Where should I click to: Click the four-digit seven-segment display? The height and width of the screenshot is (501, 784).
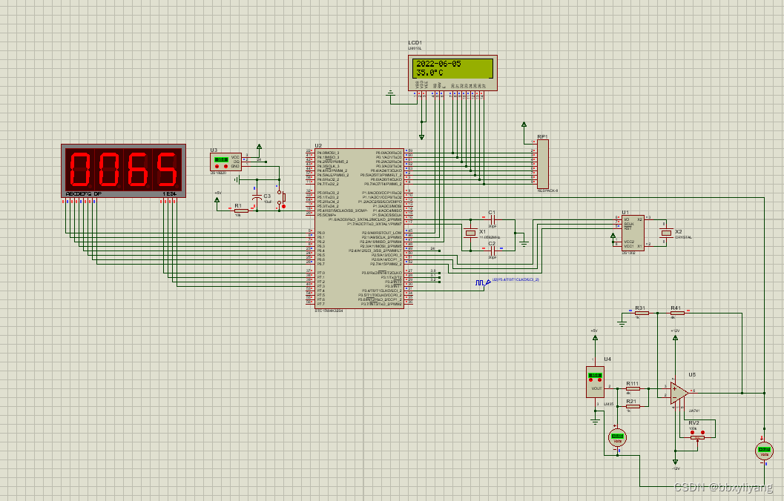124,171
